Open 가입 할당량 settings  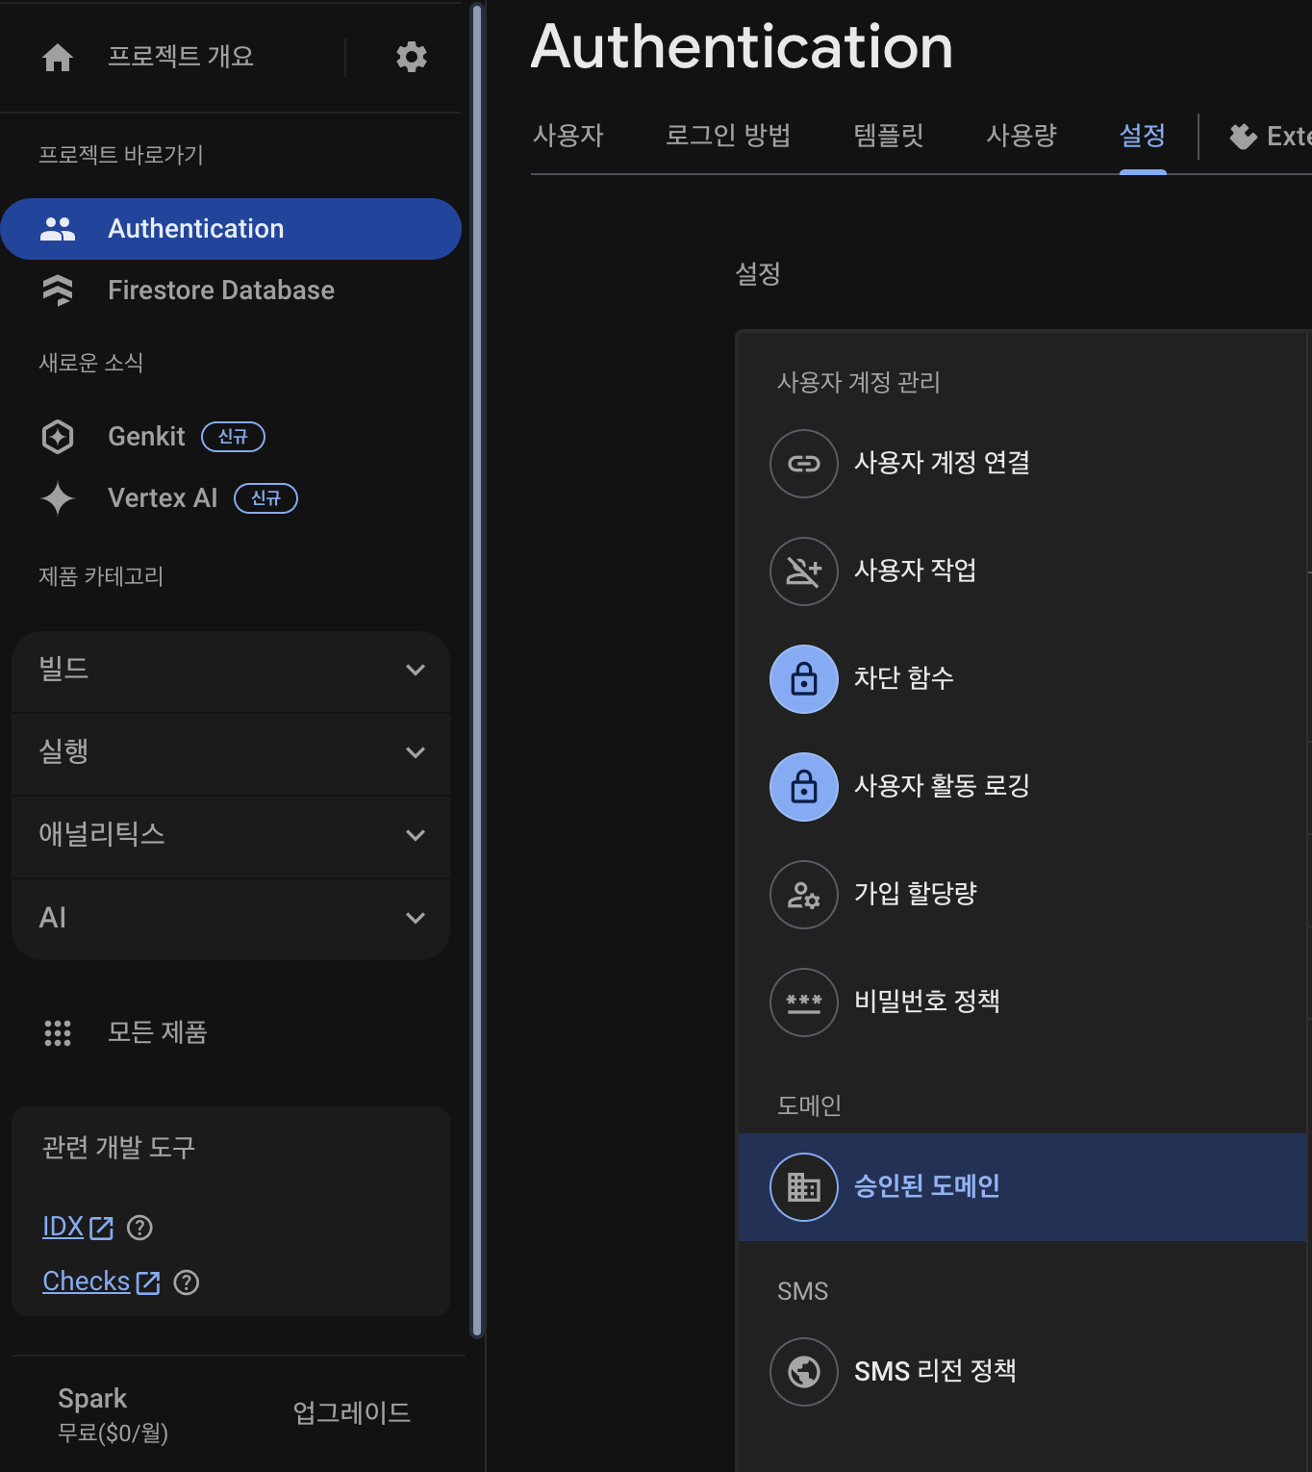(x=1022, y=895)
